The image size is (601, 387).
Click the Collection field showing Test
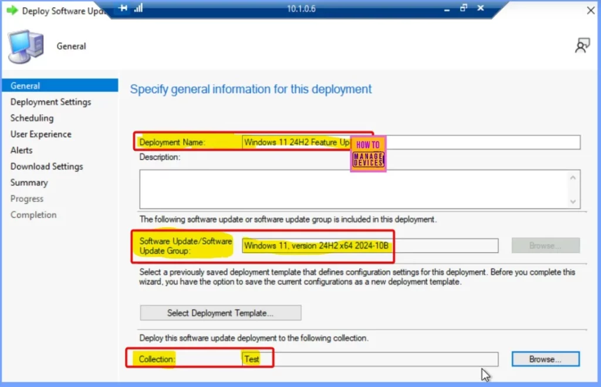[x=370, y=359]
